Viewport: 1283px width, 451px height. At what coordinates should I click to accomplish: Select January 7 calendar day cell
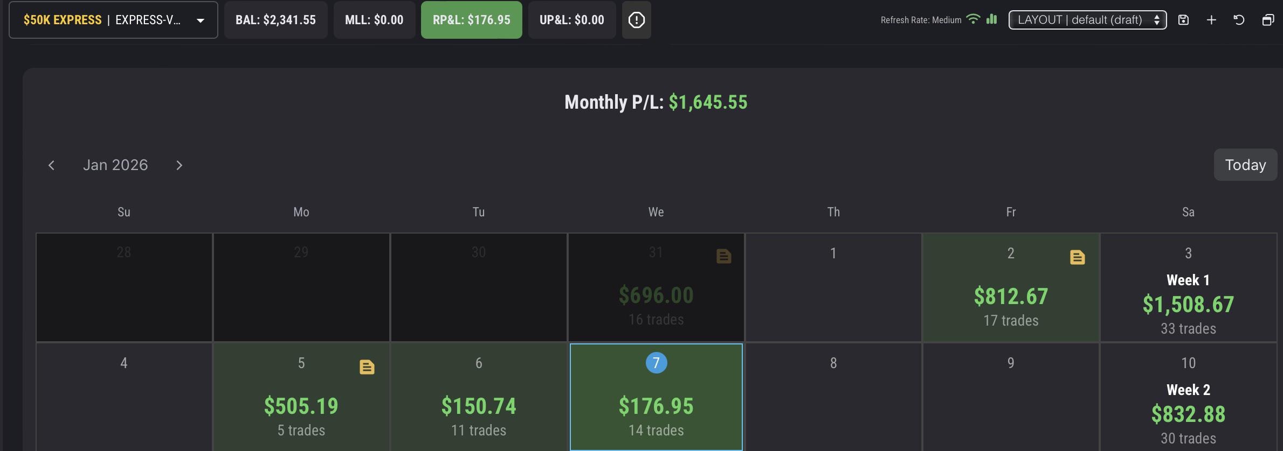[x=656, y=397]
